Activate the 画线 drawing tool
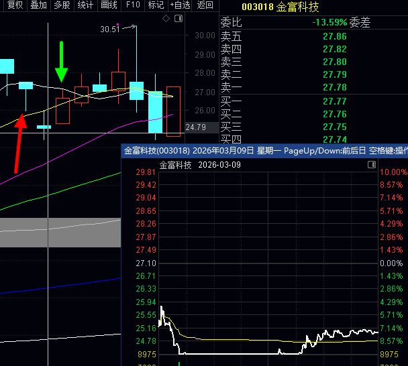This screenshot has height=366, width=408. (x=109, y=5)
